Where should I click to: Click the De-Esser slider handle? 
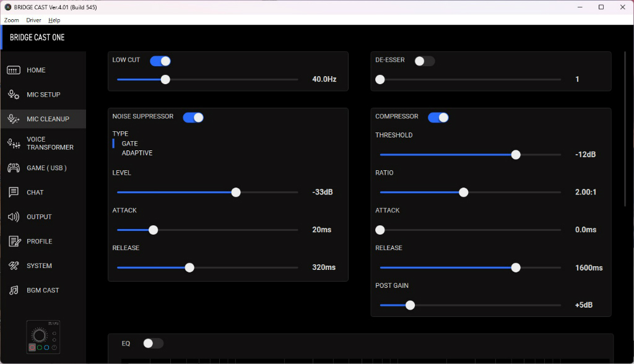point(380,80)
